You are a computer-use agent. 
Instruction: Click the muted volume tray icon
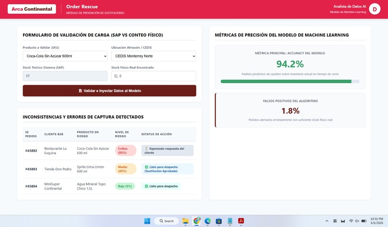(357, 221)
